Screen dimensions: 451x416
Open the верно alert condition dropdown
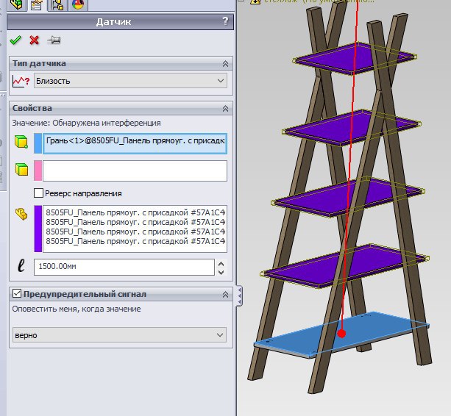tap(119, 335)
